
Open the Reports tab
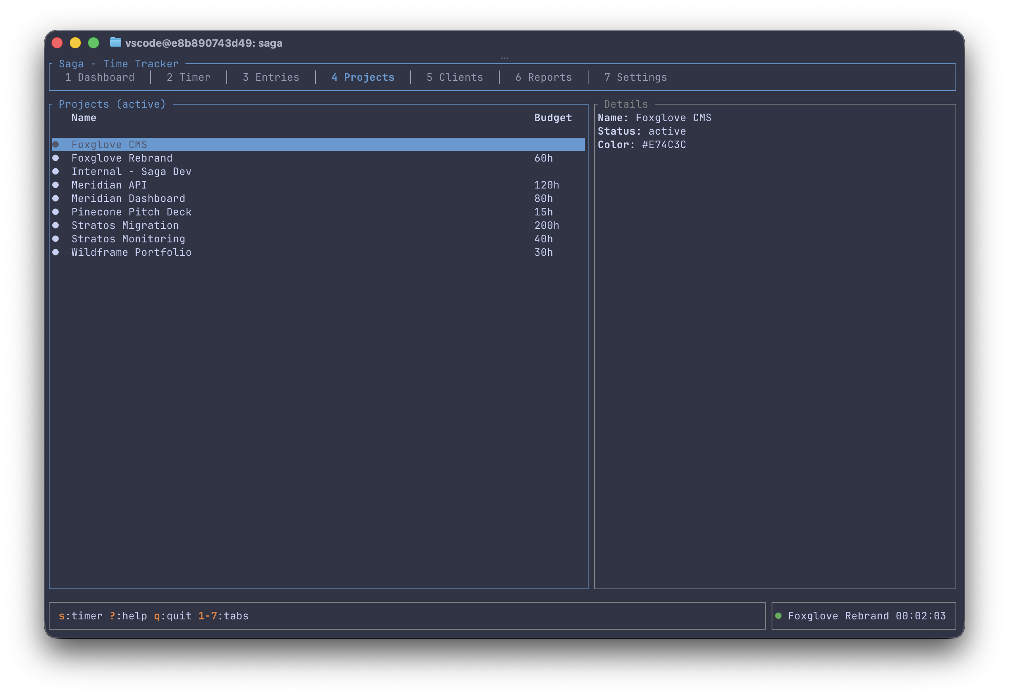pos(543,77)
